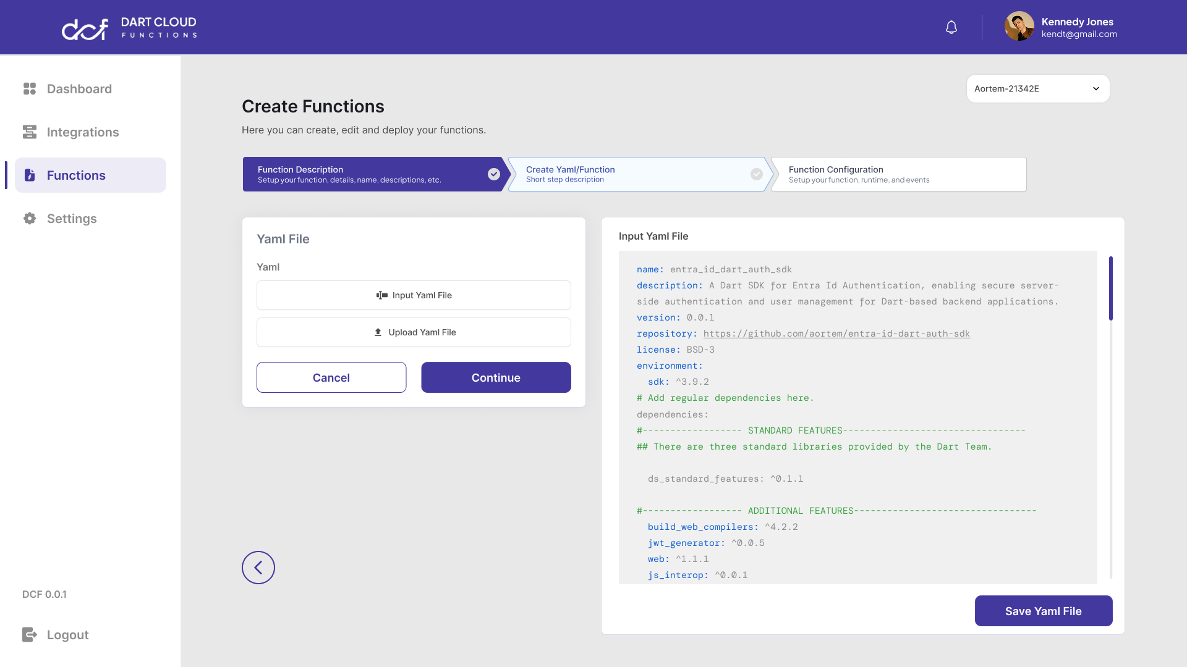Choose Input Yaml File option
Viewport: 1187px width, 667px height.
coord(414,295)
